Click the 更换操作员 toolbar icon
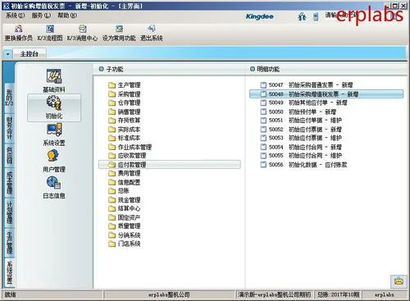 click(x=19, y=33)
